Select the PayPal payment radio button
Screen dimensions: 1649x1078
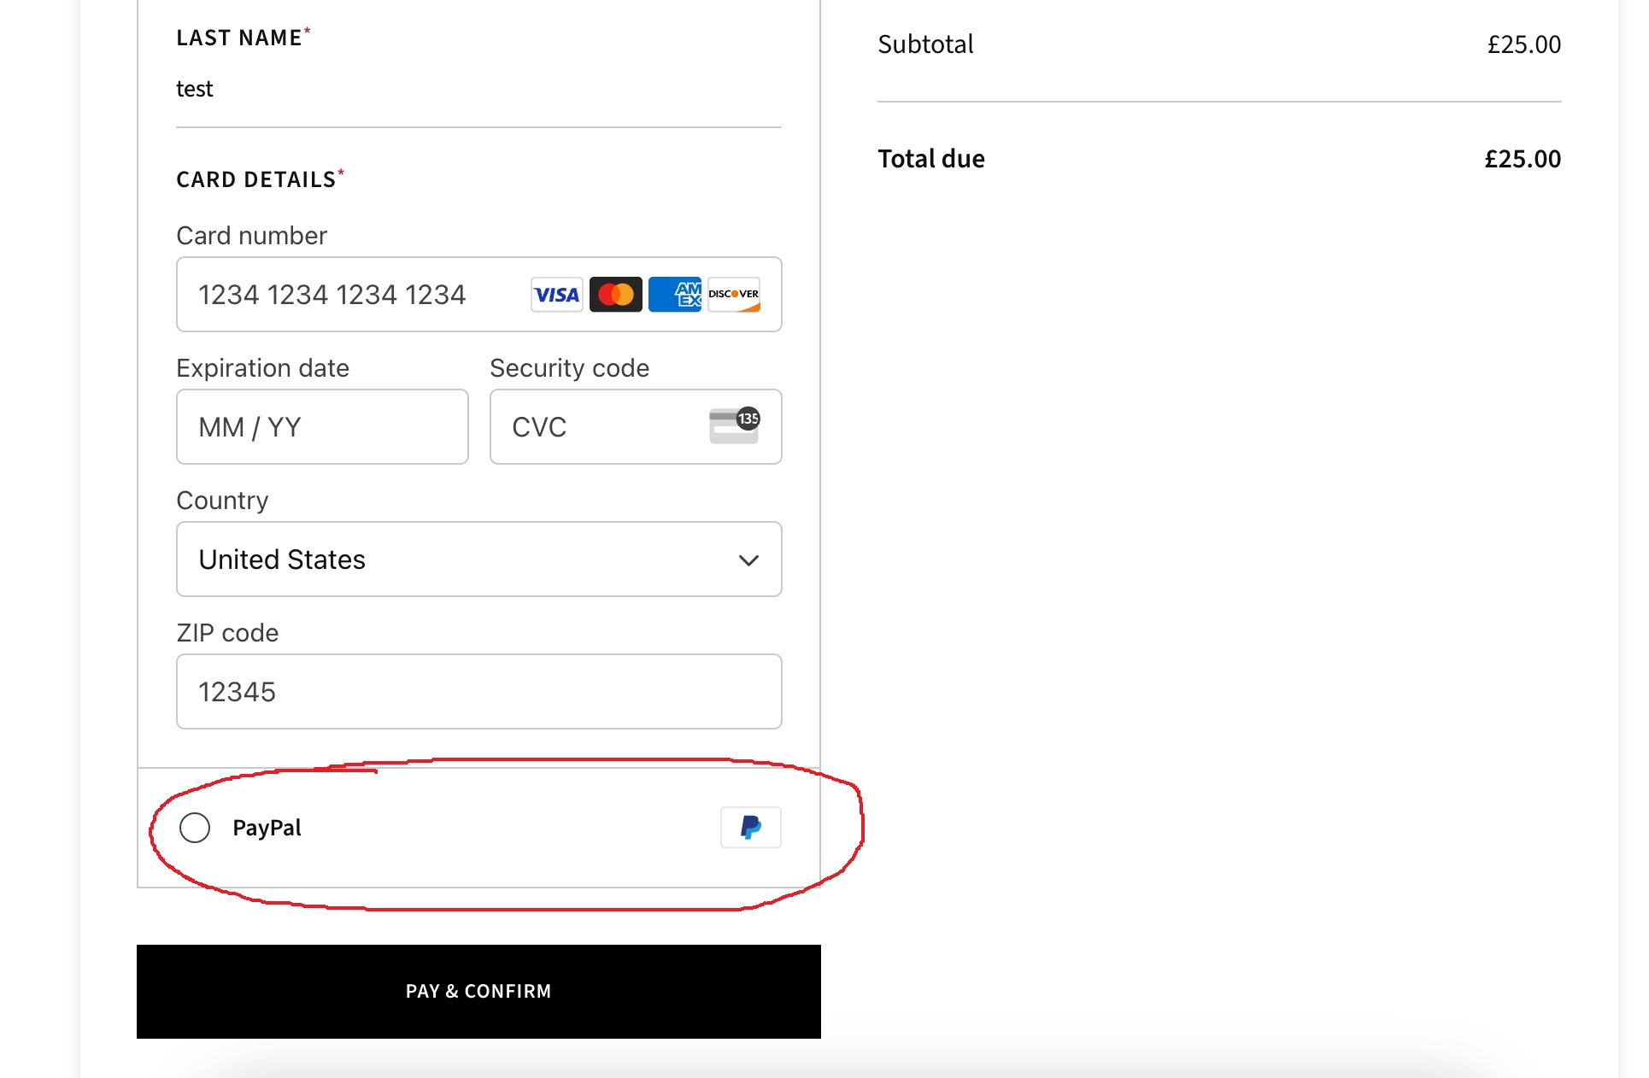pyautogui.click(x=195, y=827)
